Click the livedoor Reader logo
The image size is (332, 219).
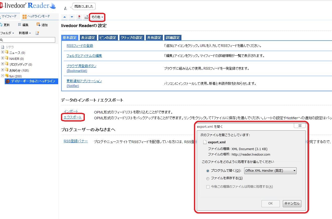pyautogui.click(x=28, y=6)
